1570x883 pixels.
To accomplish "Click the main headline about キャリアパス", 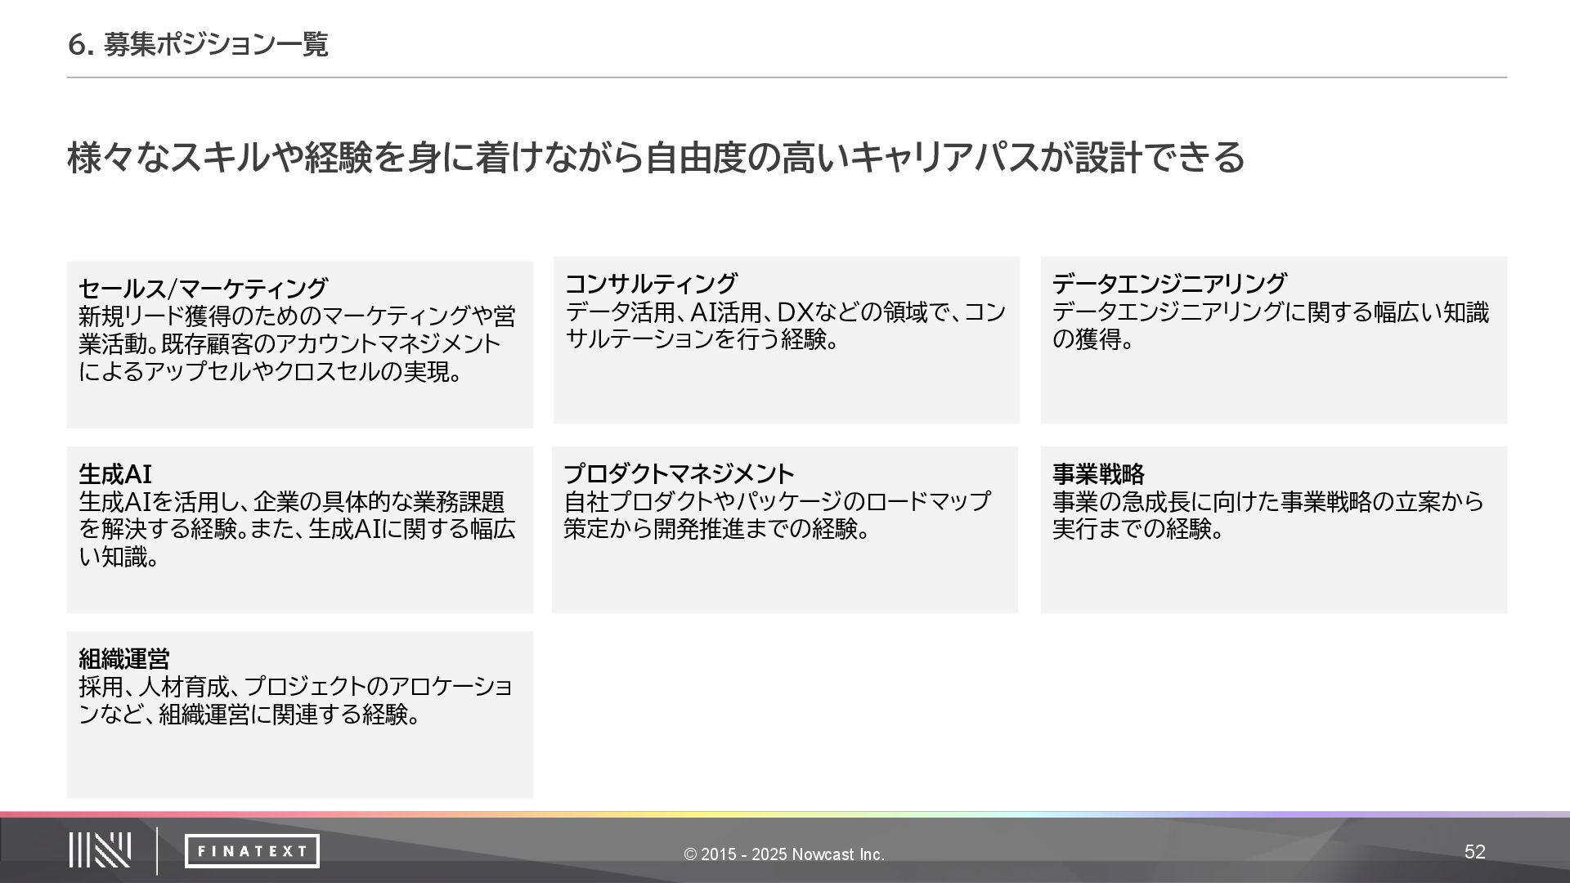I will tap(655, 157).
